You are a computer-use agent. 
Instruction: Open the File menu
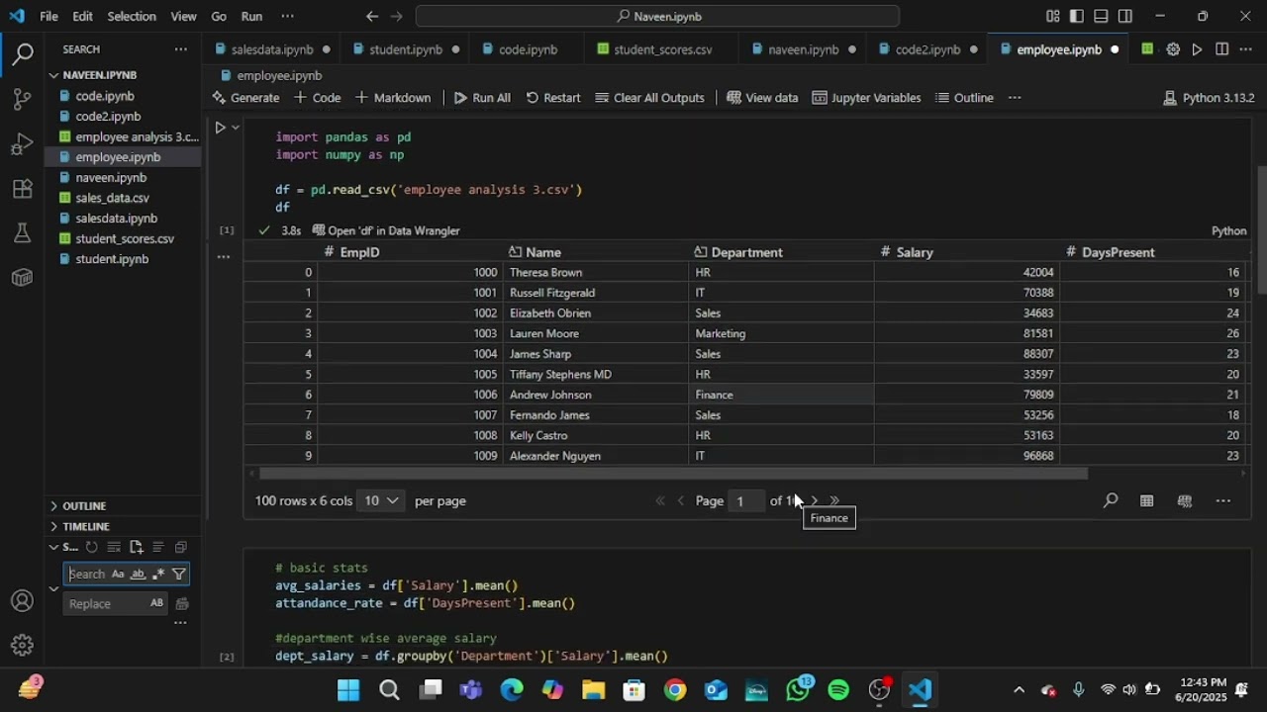pyautogui.click(x=49, y=16)
